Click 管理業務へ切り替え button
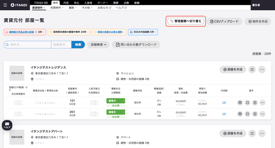275x148 pixels. coord(186,21)
